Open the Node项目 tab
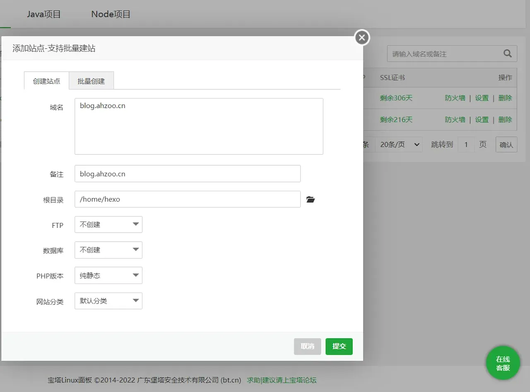The height and width of the screenshot is (392, 530). point(111,14)
